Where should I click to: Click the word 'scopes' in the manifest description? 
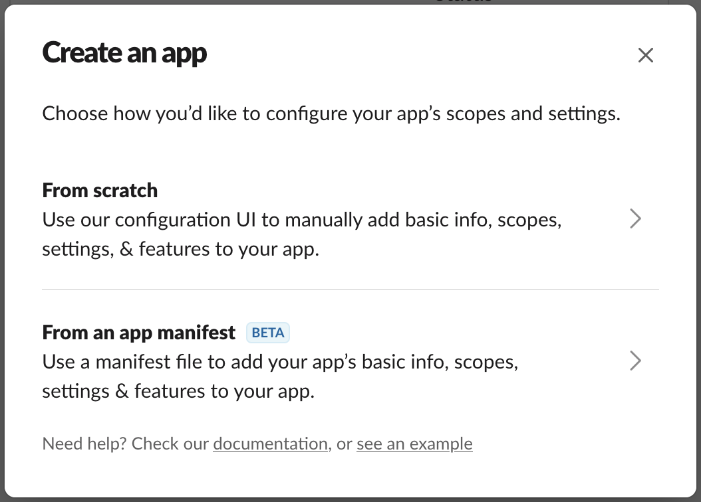click(x=486, y=363)
